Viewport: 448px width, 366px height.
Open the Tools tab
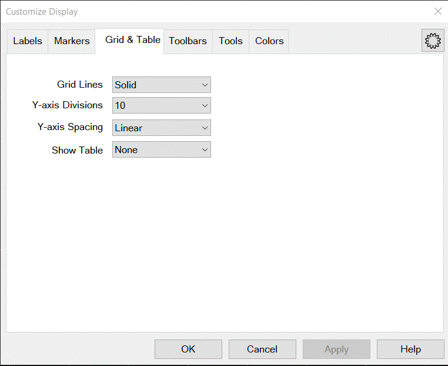(230, 41)
